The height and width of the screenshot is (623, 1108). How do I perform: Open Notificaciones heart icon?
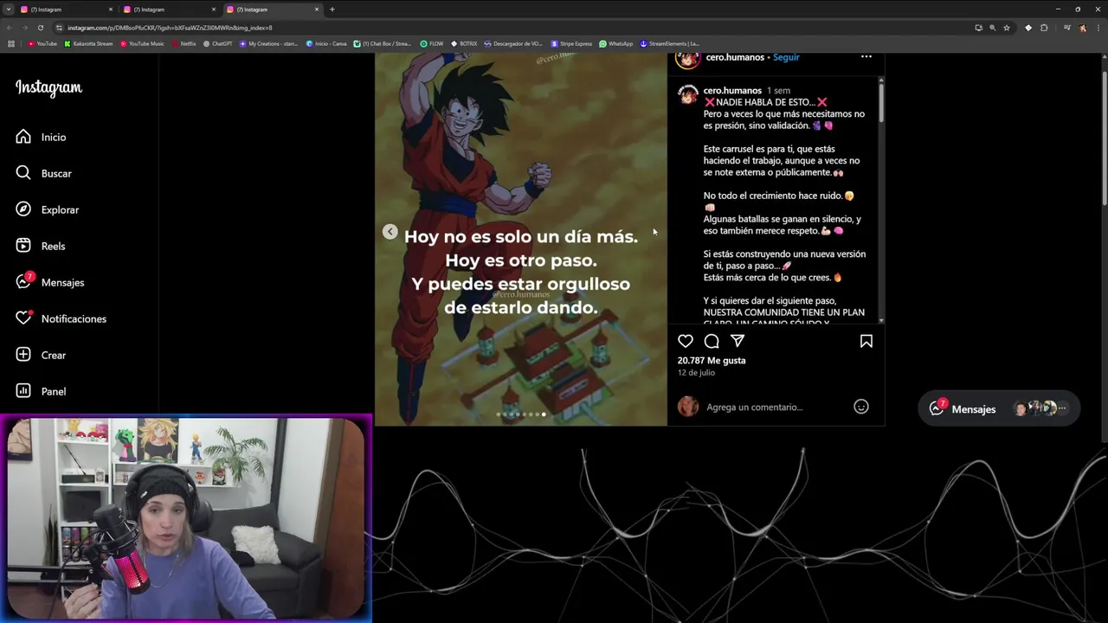(x=23, y=318)
